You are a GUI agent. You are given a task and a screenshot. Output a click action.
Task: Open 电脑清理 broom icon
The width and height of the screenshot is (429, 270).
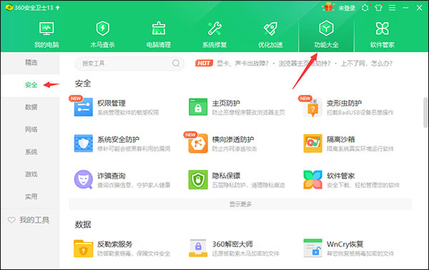click(x=159, y=29)
